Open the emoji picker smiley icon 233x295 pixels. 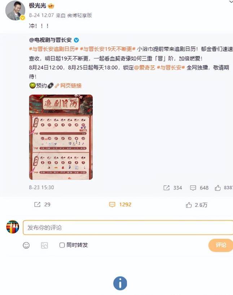[x=26, y=245]
